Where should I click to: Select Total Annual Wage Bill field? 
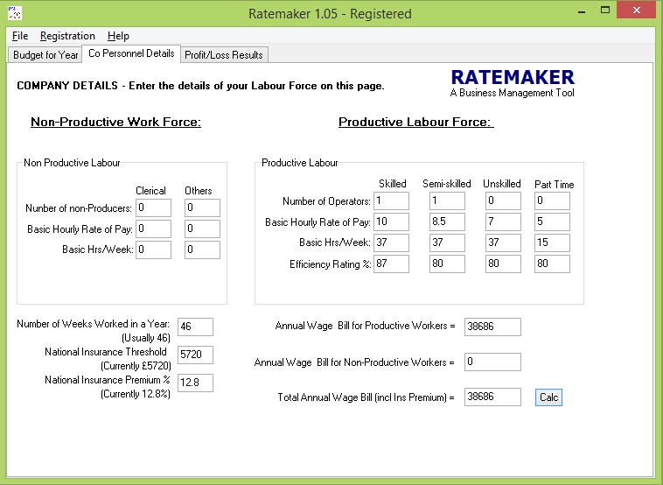(x=492, y=397)
